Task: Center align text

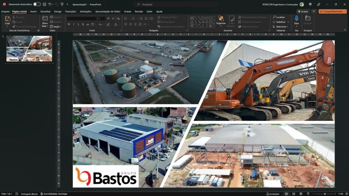Action: coord(131,24)
